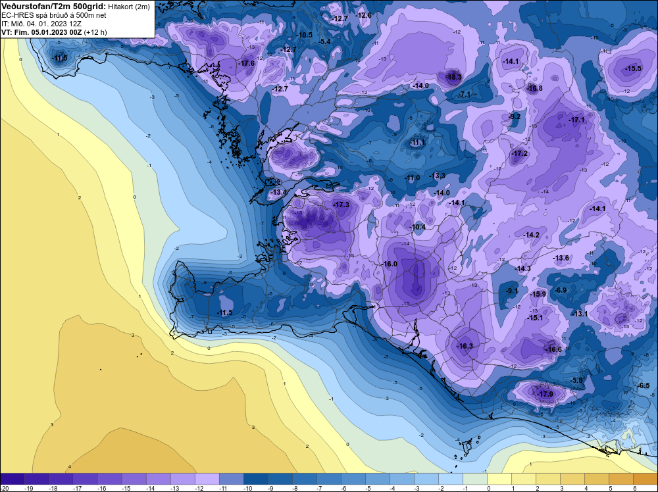Click the -5.4 temperature reading
658x492 pixels.
tap(324, 41)
